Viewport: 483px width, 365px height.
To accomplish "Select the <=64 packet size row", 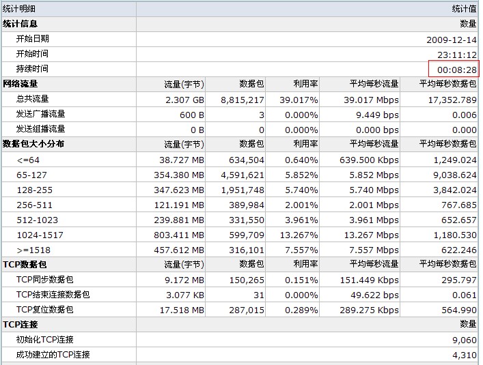I will click(x=28, y=160).
